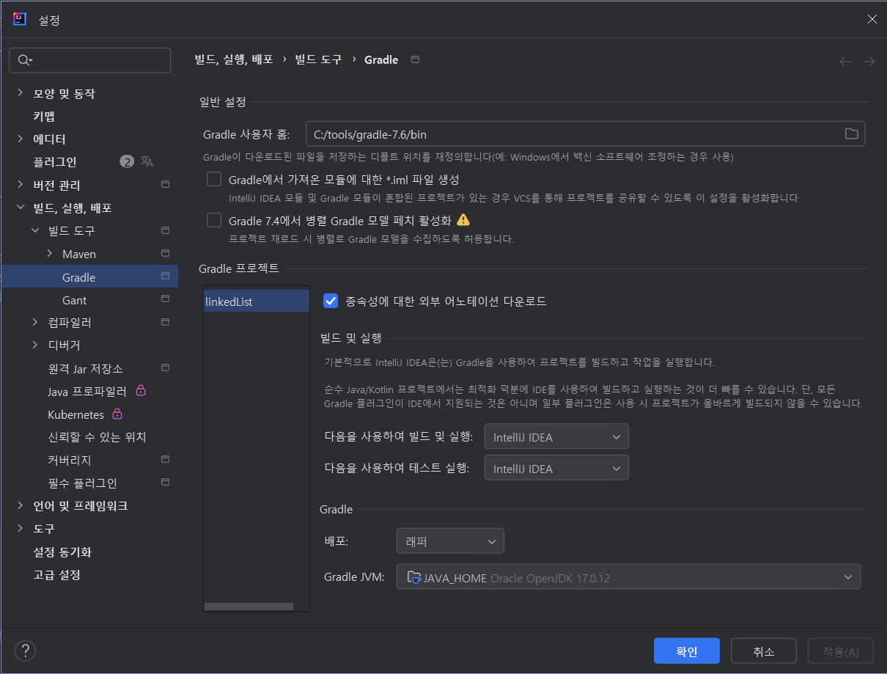
Task: Expand the 에디터 section
Action: click(x=21, y=139)
